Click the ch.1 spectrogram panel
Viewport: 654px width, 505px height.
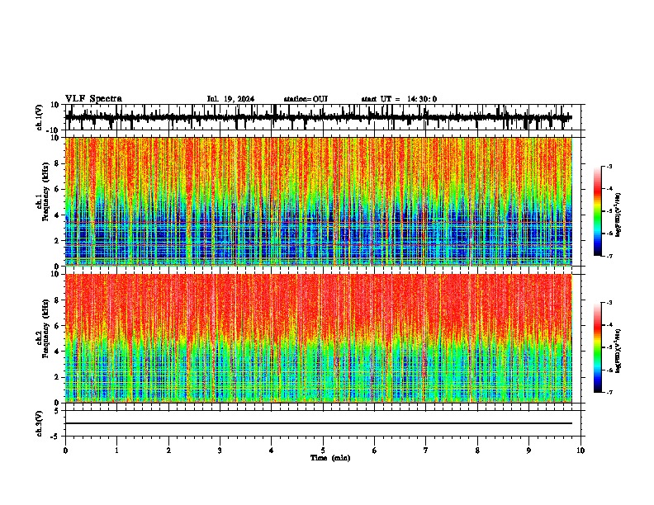(319, 201)
